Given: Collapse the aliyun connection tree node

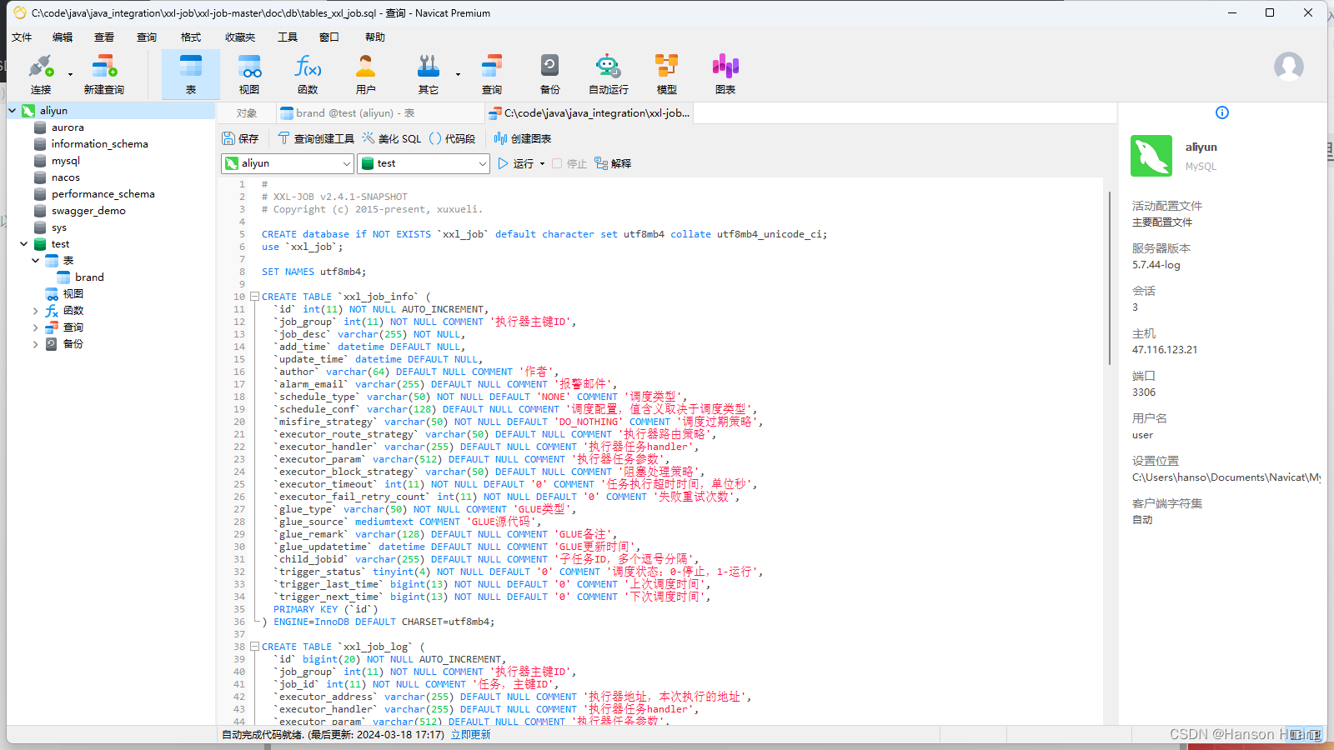Looking at the screenshot, I should tap(13, 110).
